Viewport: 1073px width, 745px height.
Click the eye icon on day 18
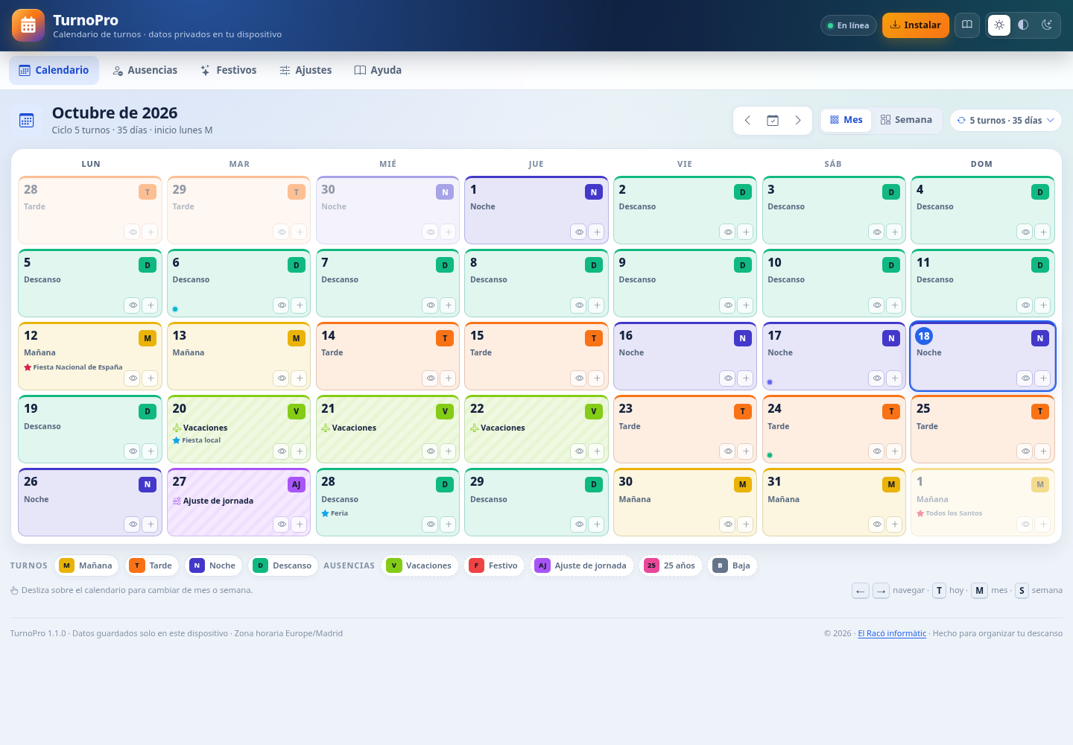pyautogui.click(x=1025, y=378)
